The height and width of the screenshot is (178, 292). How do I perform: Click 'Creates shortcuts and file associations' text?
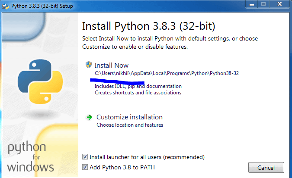click(x=138, y=93)
